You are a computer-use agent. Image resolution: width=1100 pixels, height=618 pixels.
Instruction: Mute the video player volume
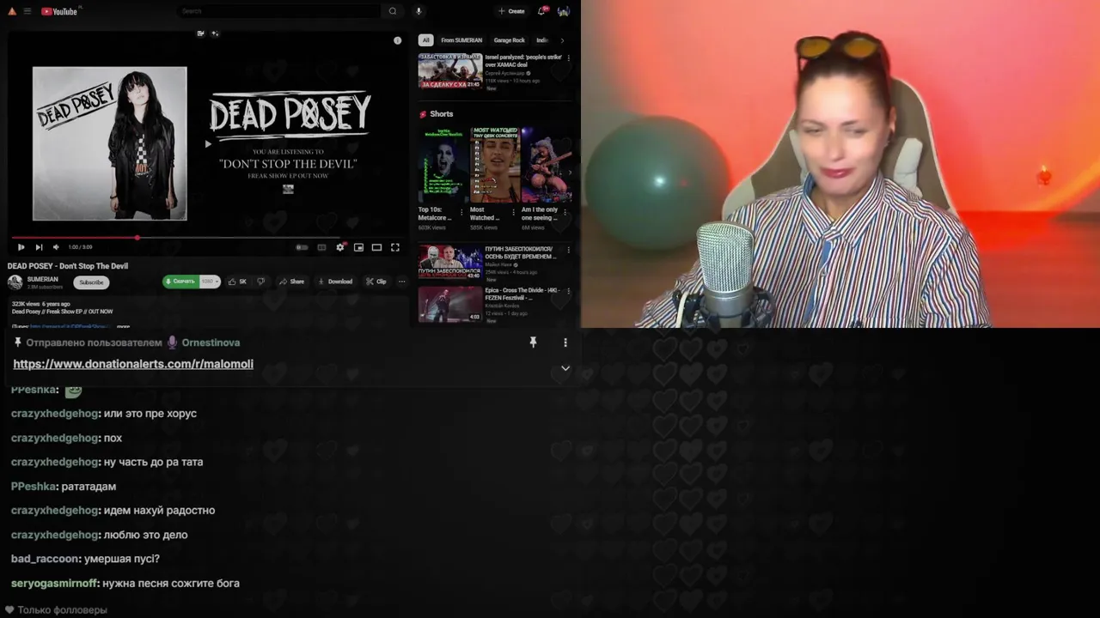point(56,247)
